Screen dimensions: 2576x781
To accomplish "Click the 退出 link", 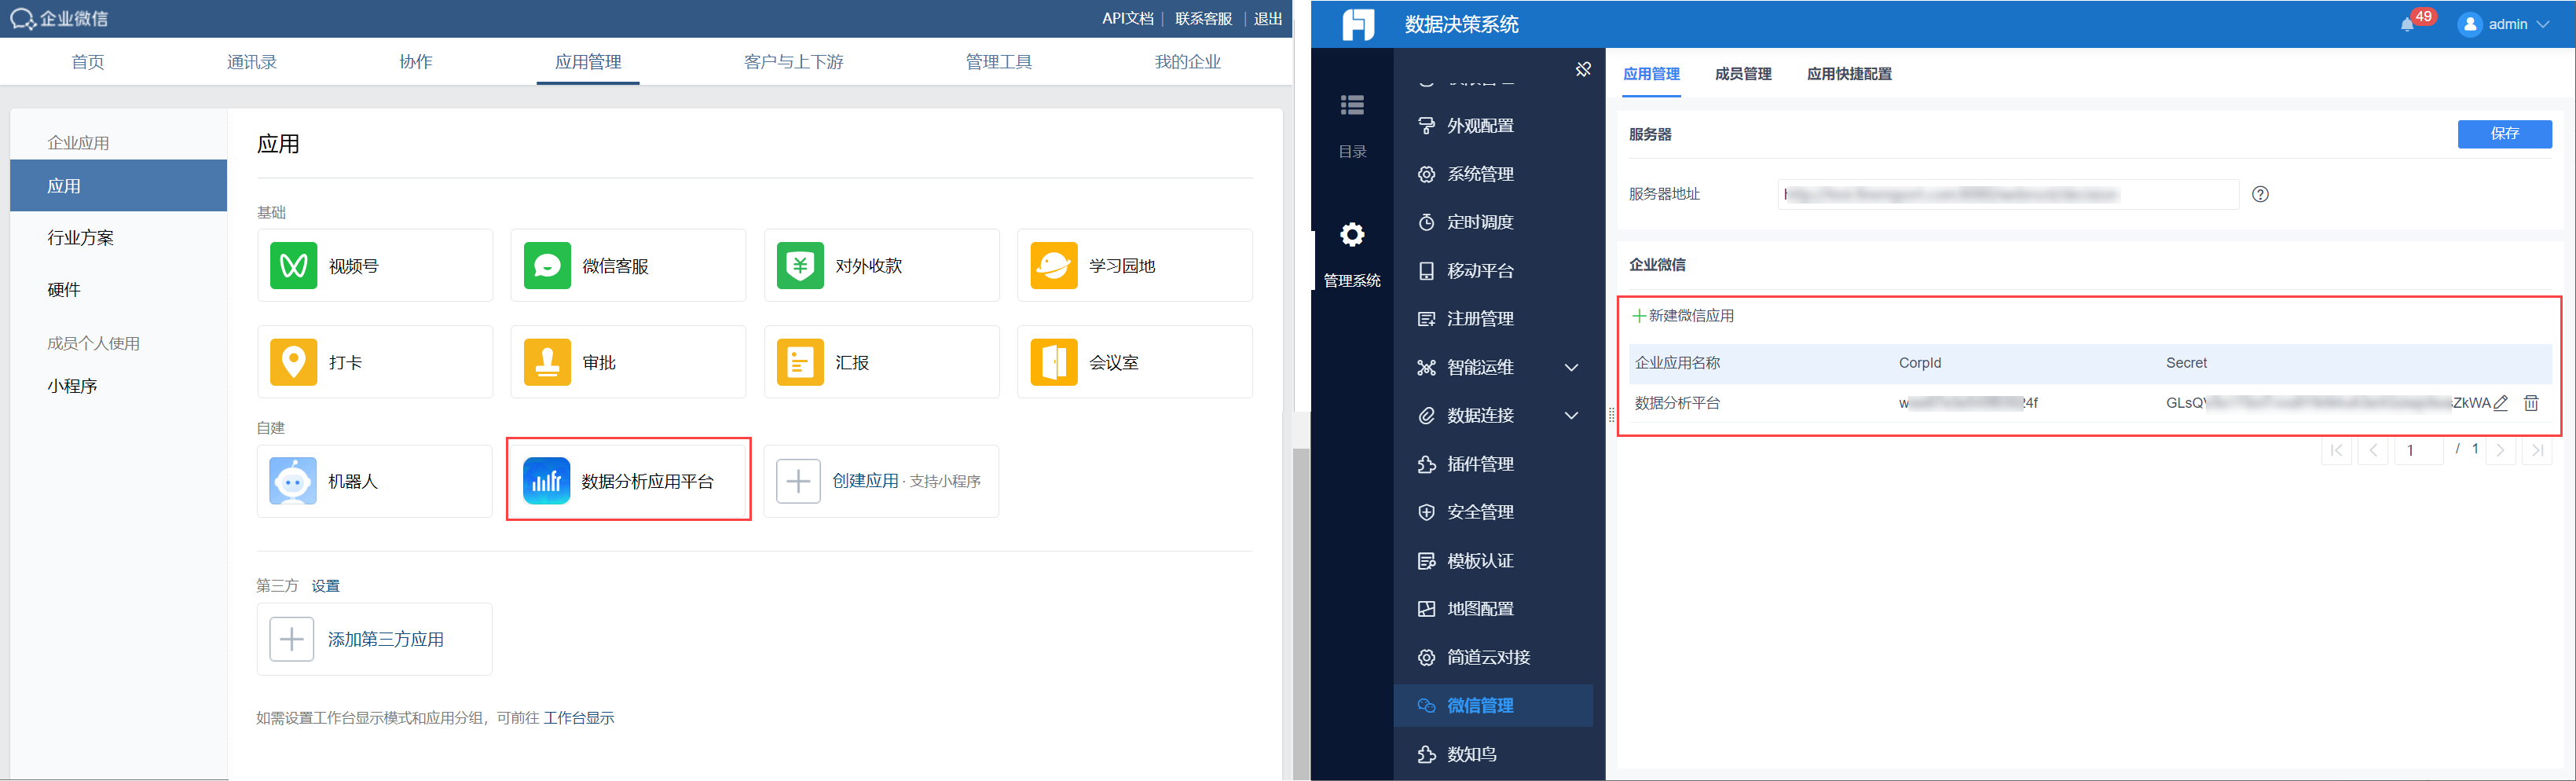I will click(1268, 19).
